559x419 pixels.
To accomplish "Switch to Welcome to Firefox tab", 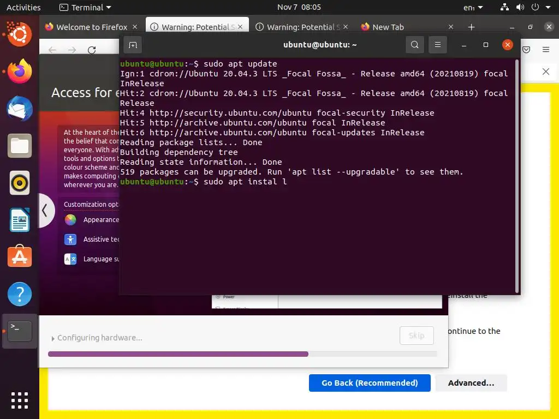I will tap(91, 27).
